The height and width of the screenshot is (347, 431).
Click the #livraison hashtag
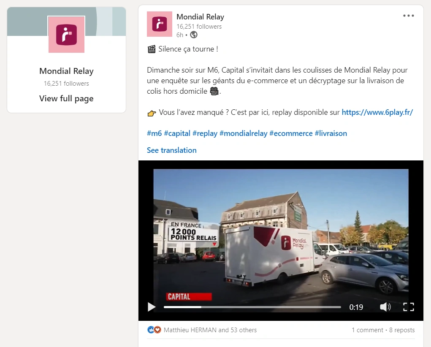[x=331, y=133]
